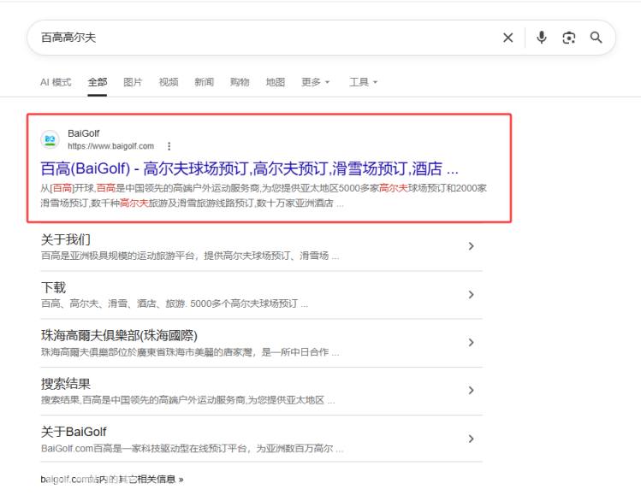Image resolution: width=641 pixels, height=501 pixels.
Task: Clear the search box with X icon
Action: tap(507, 38)
